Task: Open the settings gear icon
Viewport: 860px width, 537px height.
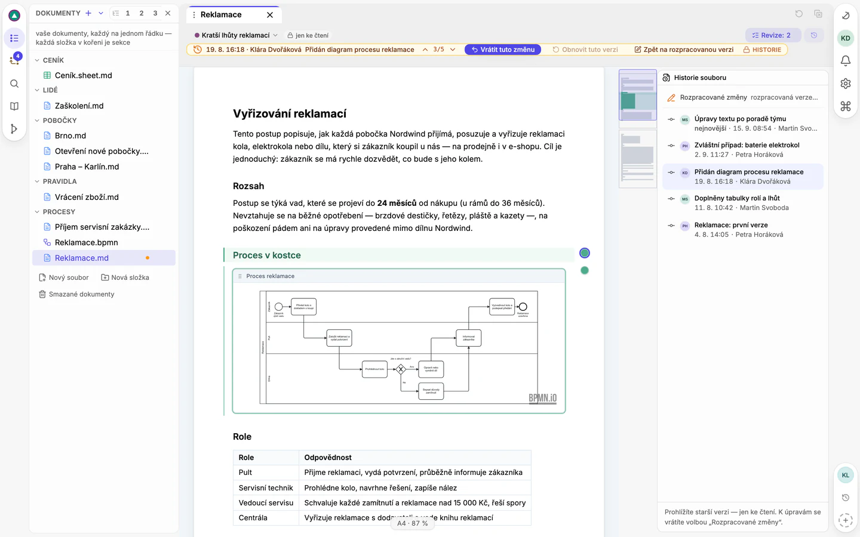Action: [846, 84]
